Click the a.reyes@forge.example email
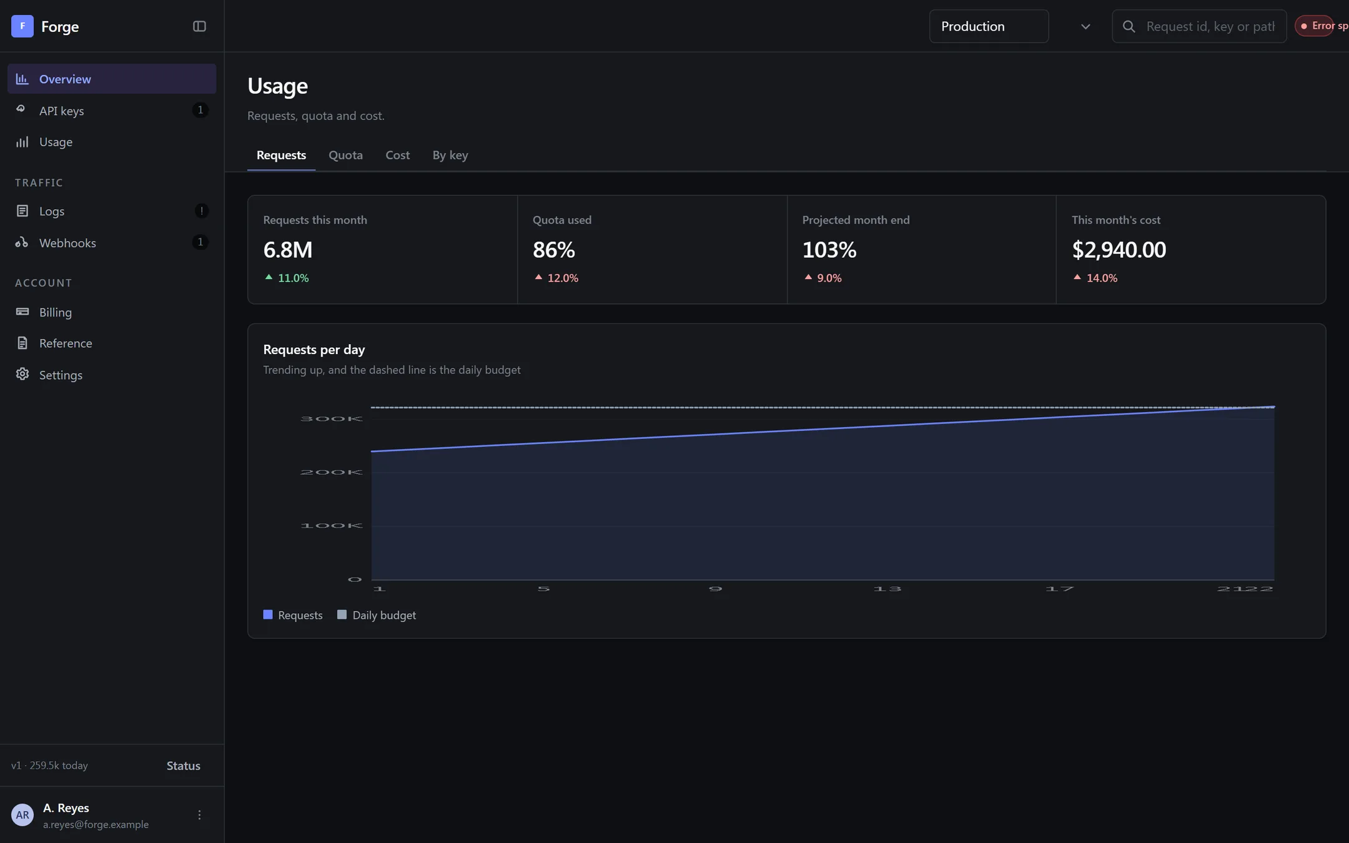 [x=96, y=824]
